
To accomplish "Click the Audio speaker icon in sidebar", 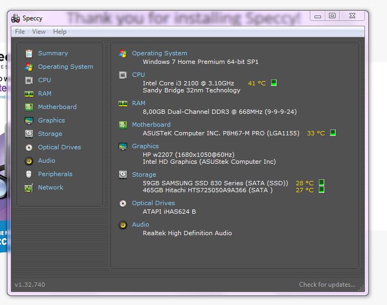I will [x=29, y=161].
